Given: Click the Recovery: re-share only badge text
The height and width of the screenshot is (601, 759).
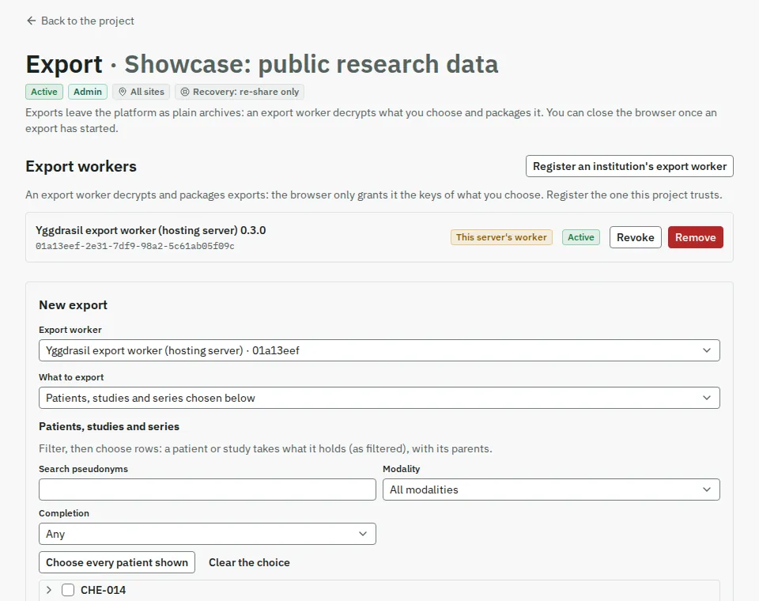Looking at the screenshot, I should click(x=246, y=92).
